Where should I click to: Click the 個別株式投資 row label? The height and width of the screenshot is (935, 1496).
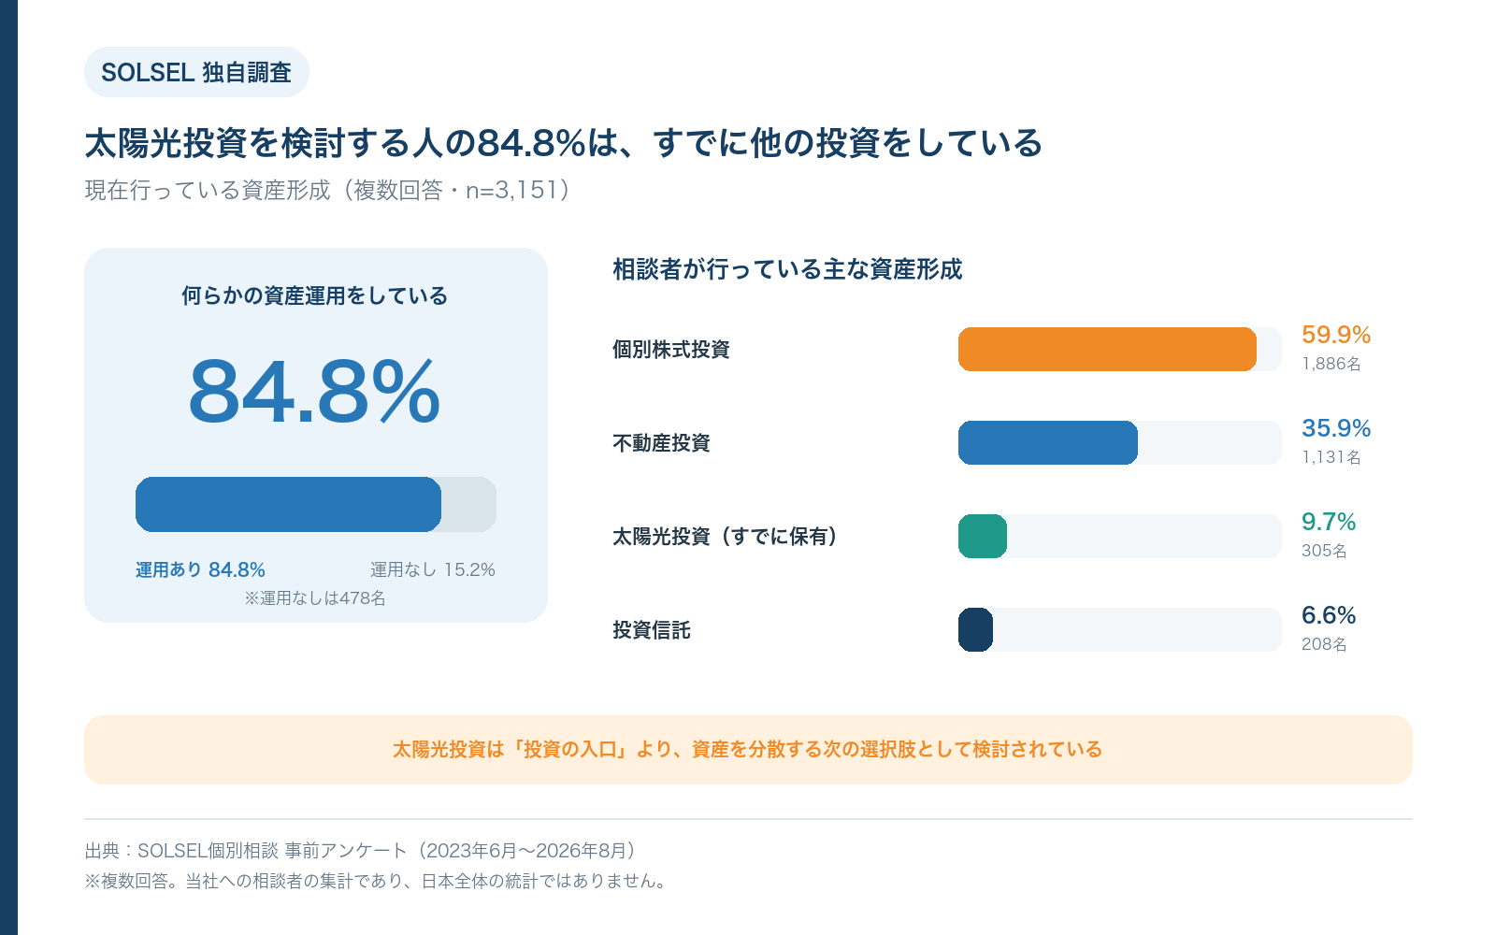pyautogui.click(x=671, y=350)
